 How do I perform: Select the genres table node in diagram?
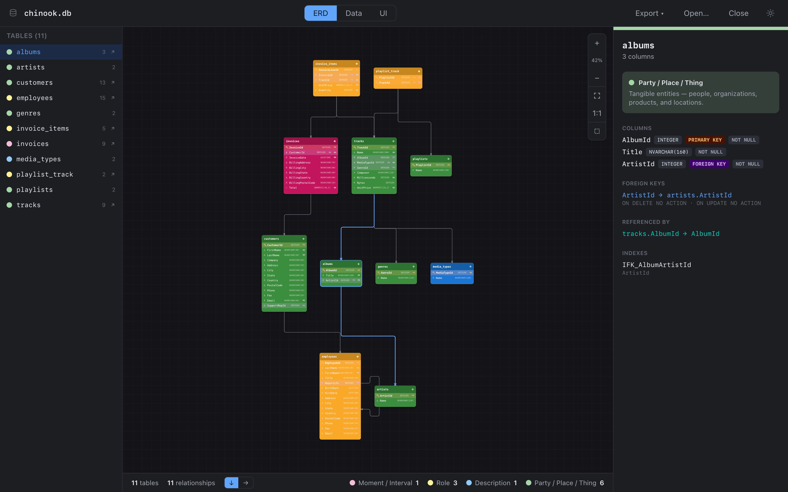click(x=396, y=273)
